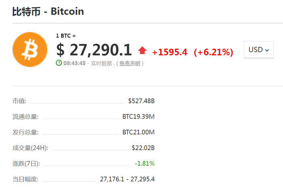Viewport: 283px width, 190px height.
Task: Click the 1 BTC = label
Action: tap(66, 36)
